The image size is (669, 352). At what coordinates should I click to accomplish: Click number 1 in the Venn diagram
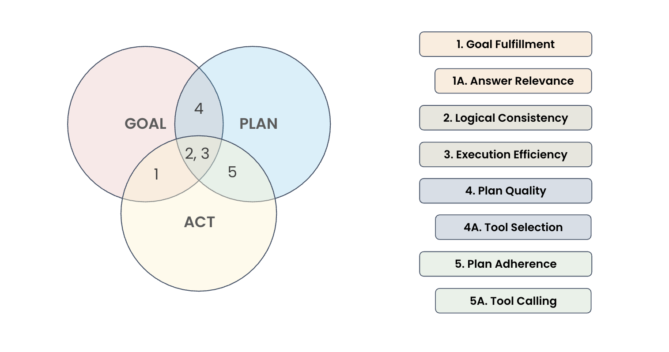156,175
